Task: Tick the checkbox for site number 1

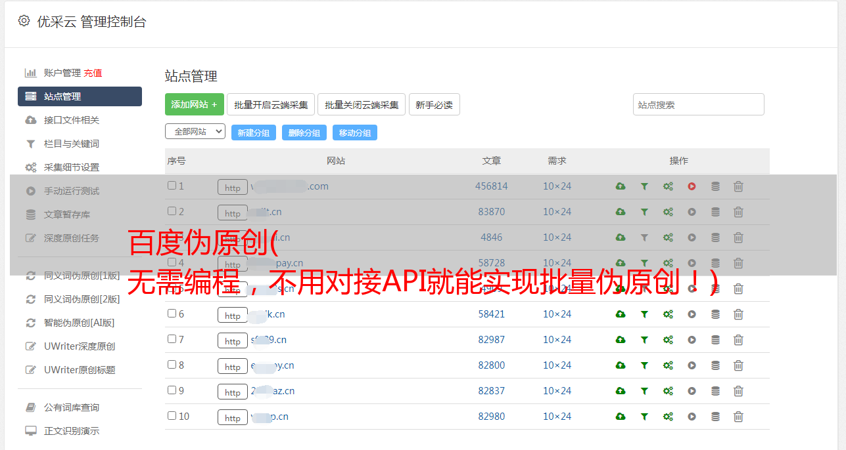Action: pos(172,186)
